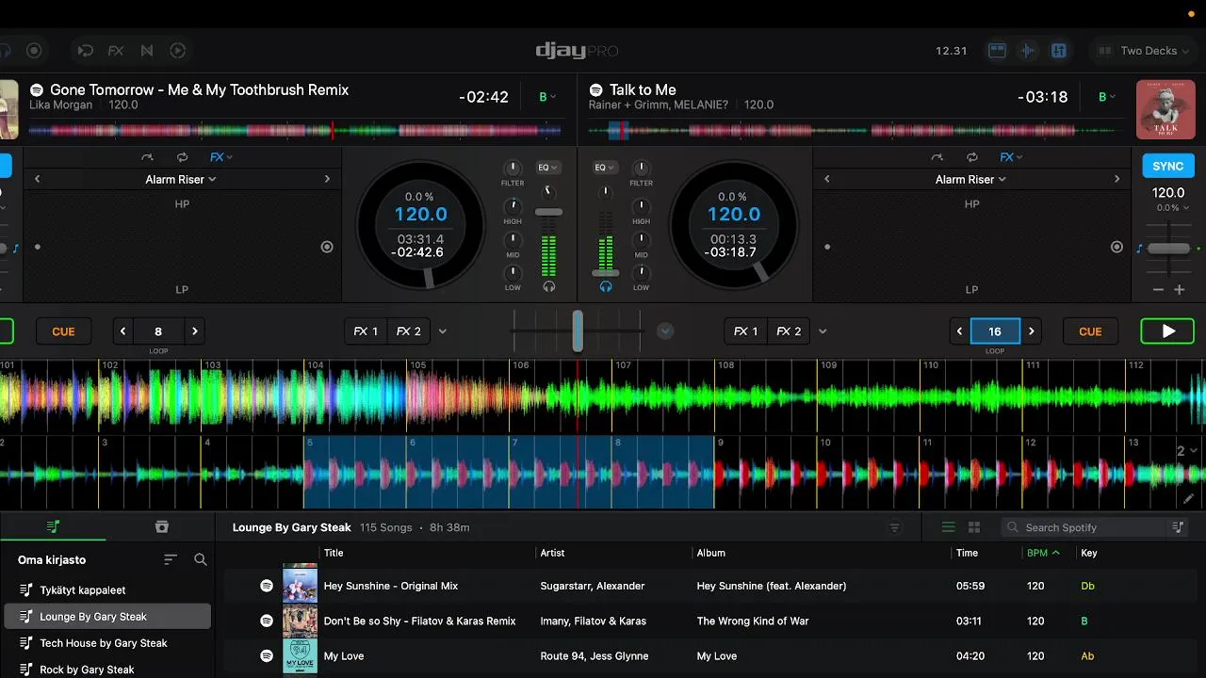Expand the left deck FX chevron

tap(443, 331)
